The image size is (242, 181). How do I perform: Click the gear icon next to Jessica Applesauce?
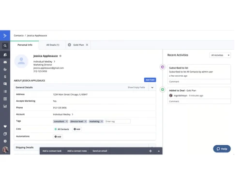tap(60, 56)
